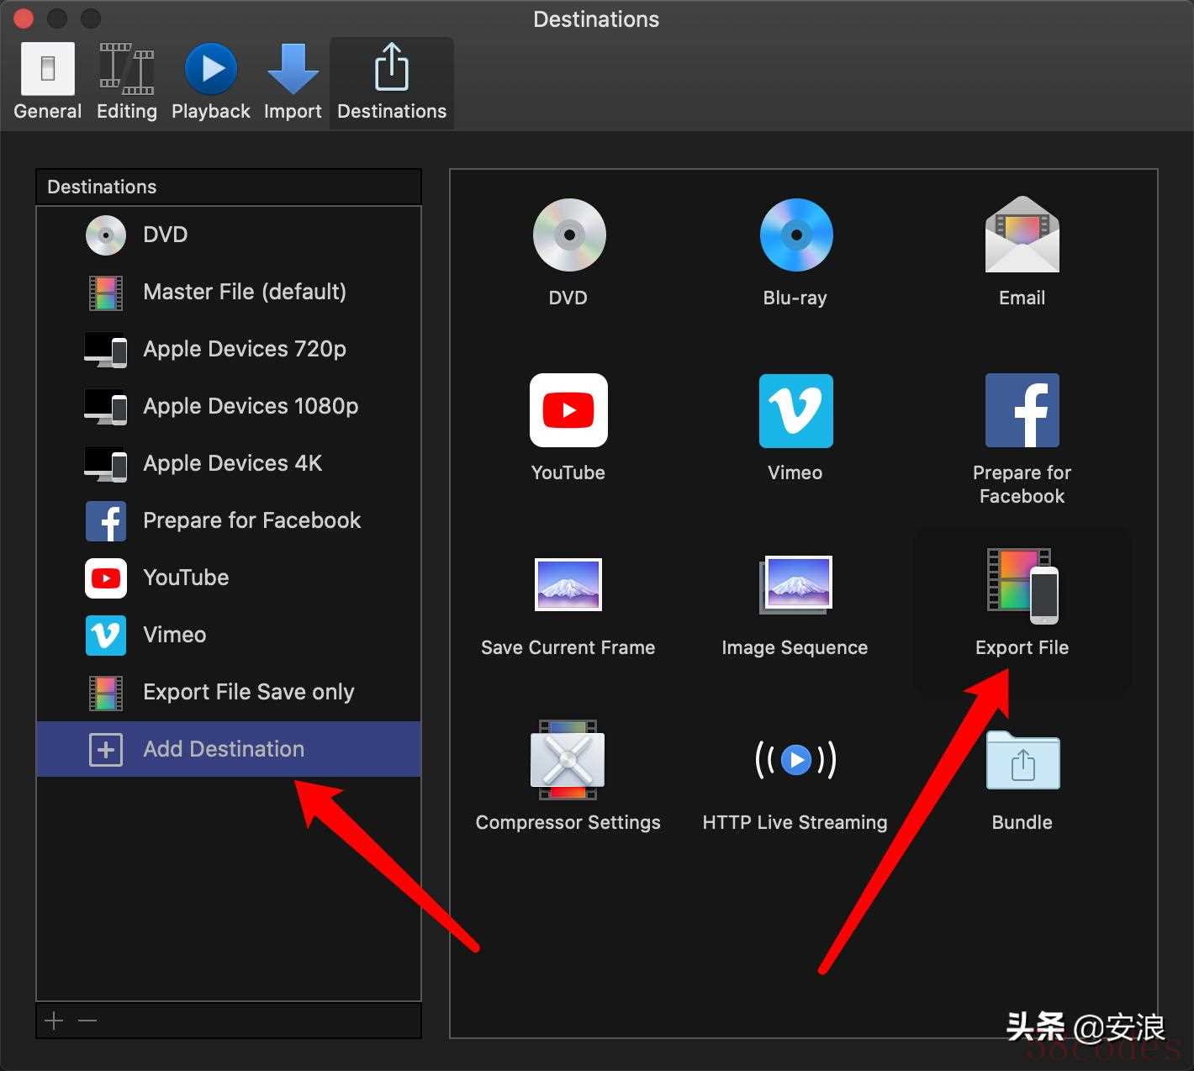Select Prepare for Facebook in the Destinations list
The height and width of the screenshot is (1071, 1194).
(x=229, y=520)
